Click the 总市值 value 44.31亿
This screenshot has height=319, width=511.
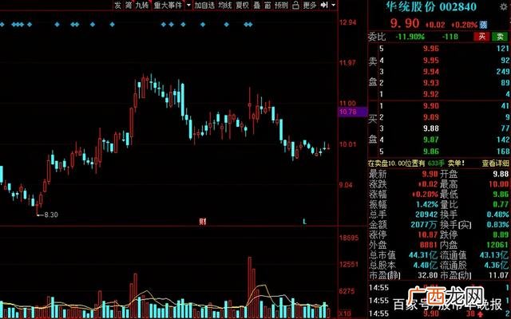click(423, 255)
